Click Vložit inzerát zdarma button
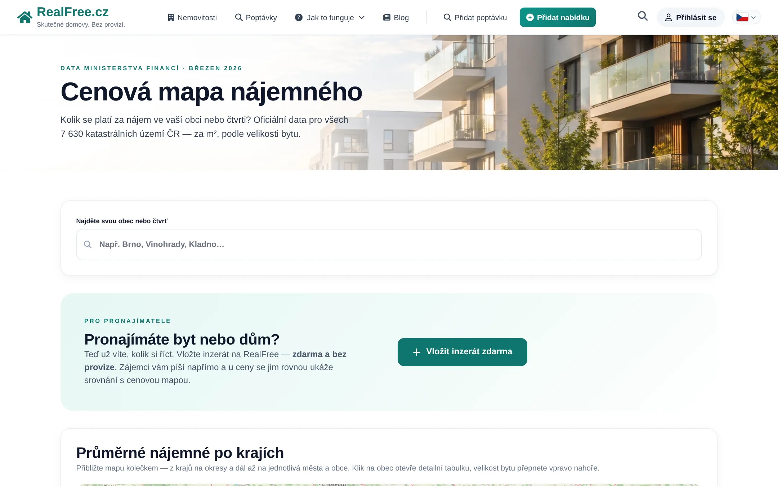This screenshot has width=778, height=486. pos(462,352)
